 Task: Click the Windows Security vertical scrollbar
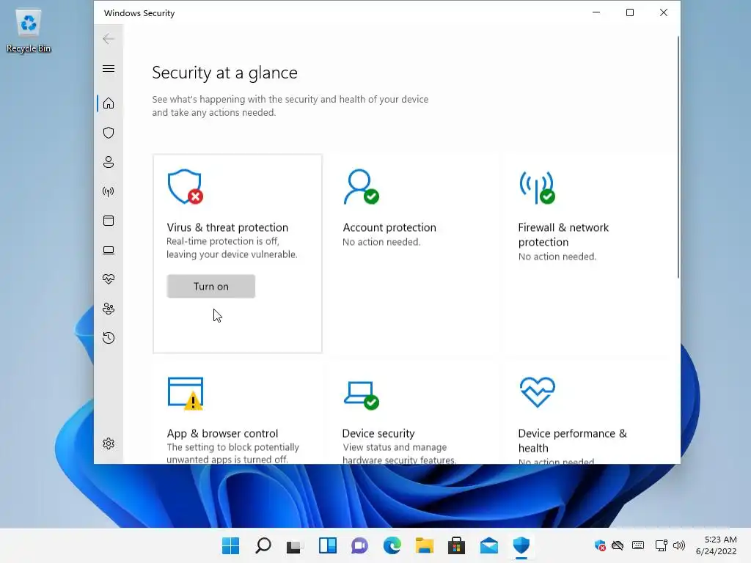[678, 157]
